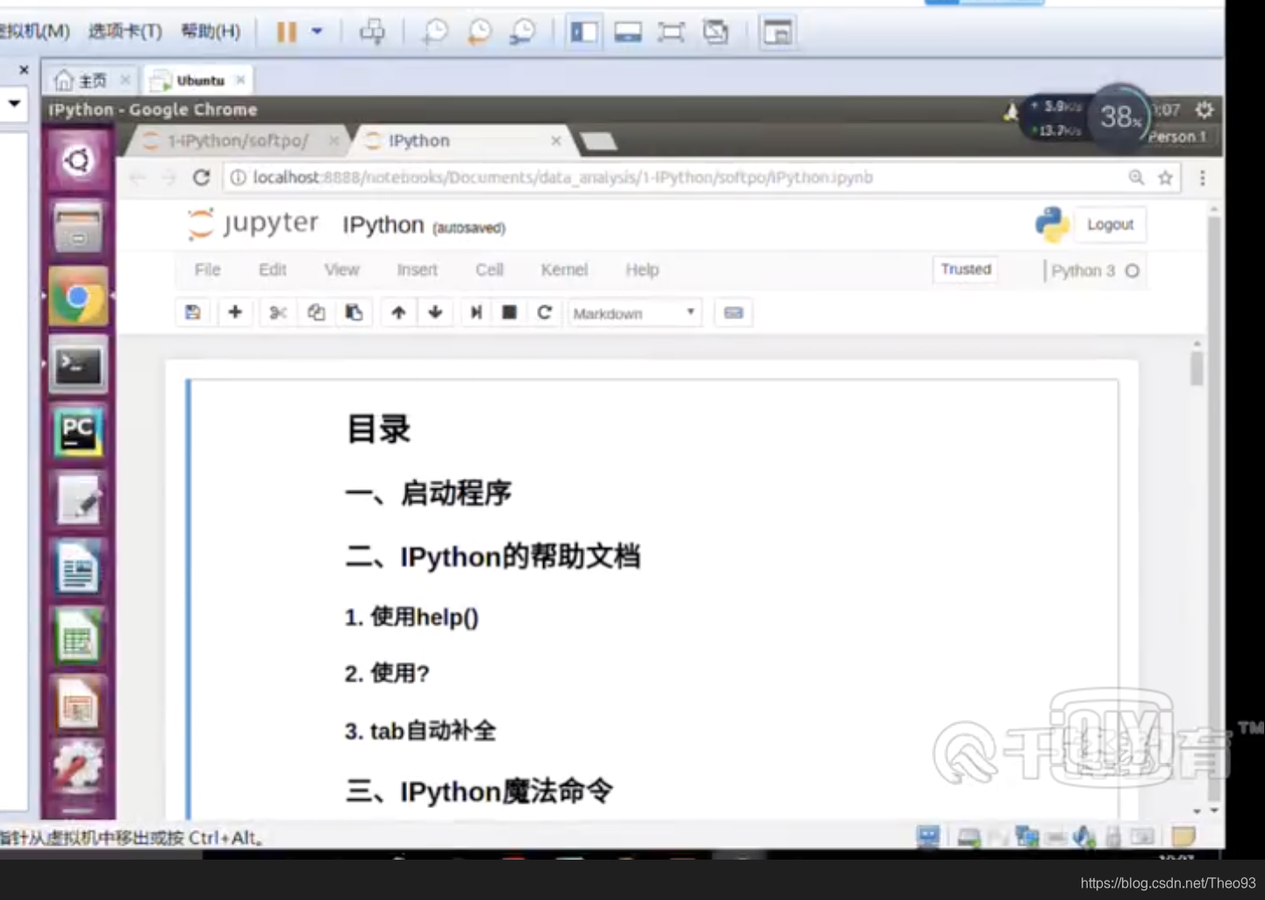Viewport: 1265px width, 900px height.
Task: Launch Files manager from Ubuntu launcher
Action: pos(78,227)
